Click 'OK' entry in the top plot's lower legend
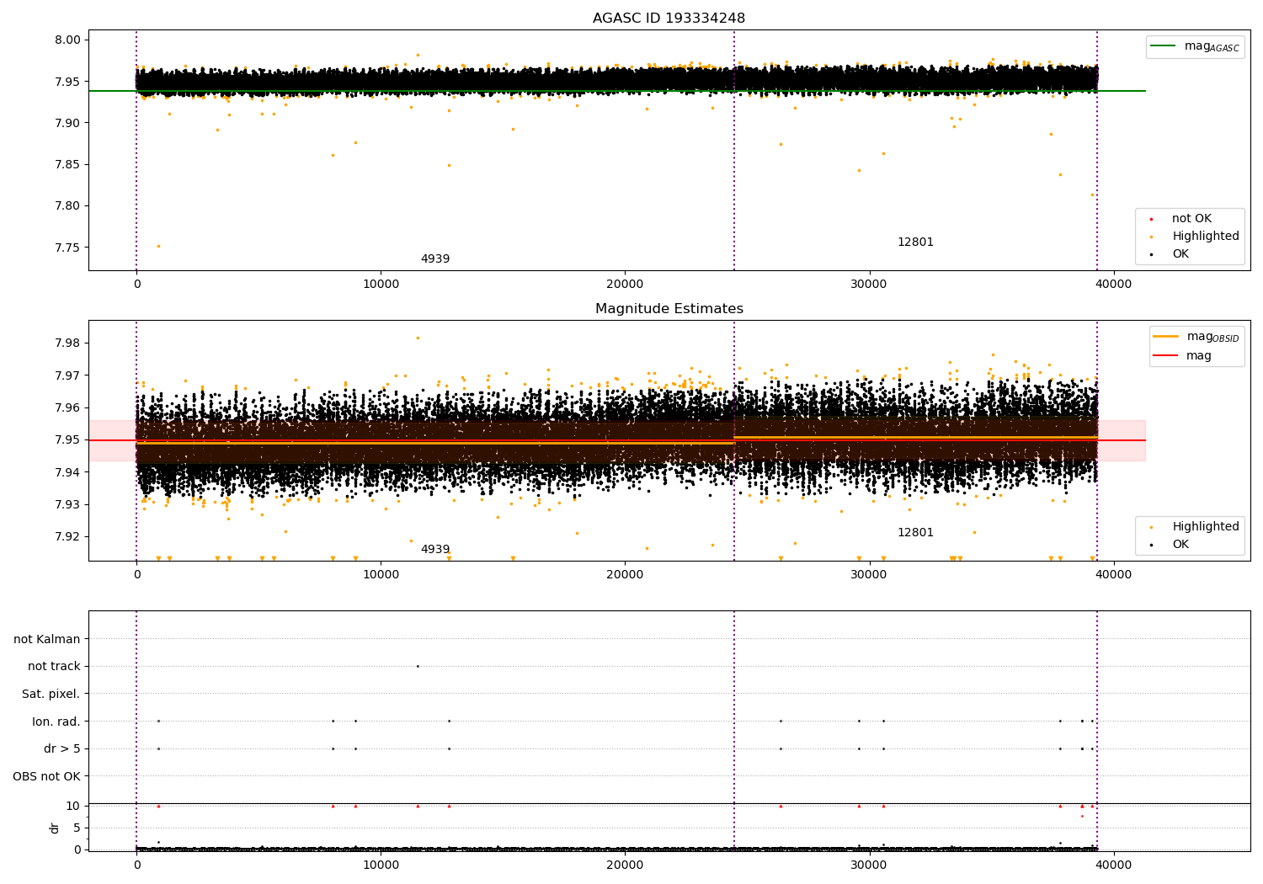 (x=1180, y=254)
